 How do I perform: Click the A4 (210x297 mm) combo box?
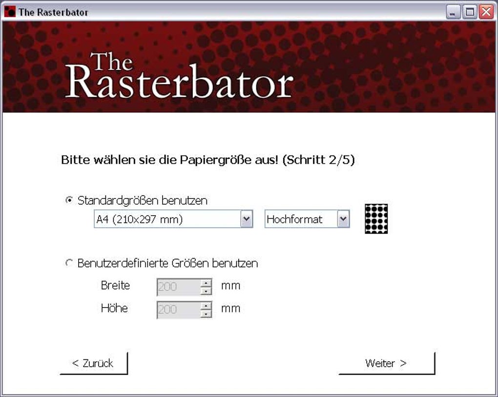(x=173, y=219)
